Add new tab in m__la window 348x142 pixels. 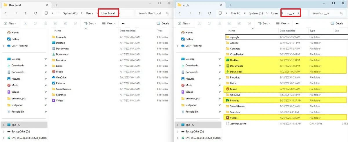point(230,5)
